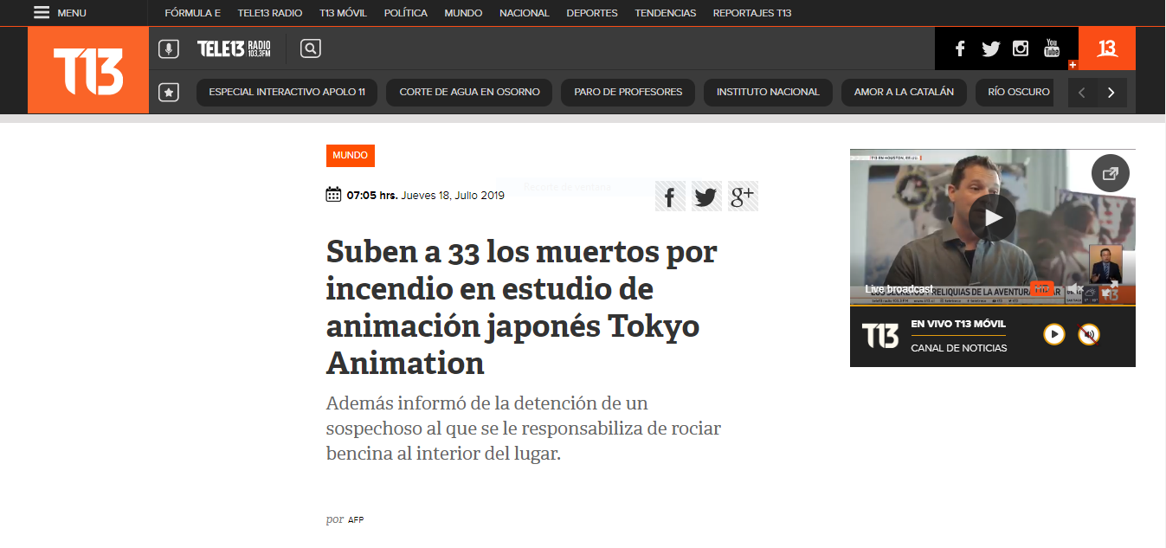
Task: Go to Nacional section
Action: [525, 13]
